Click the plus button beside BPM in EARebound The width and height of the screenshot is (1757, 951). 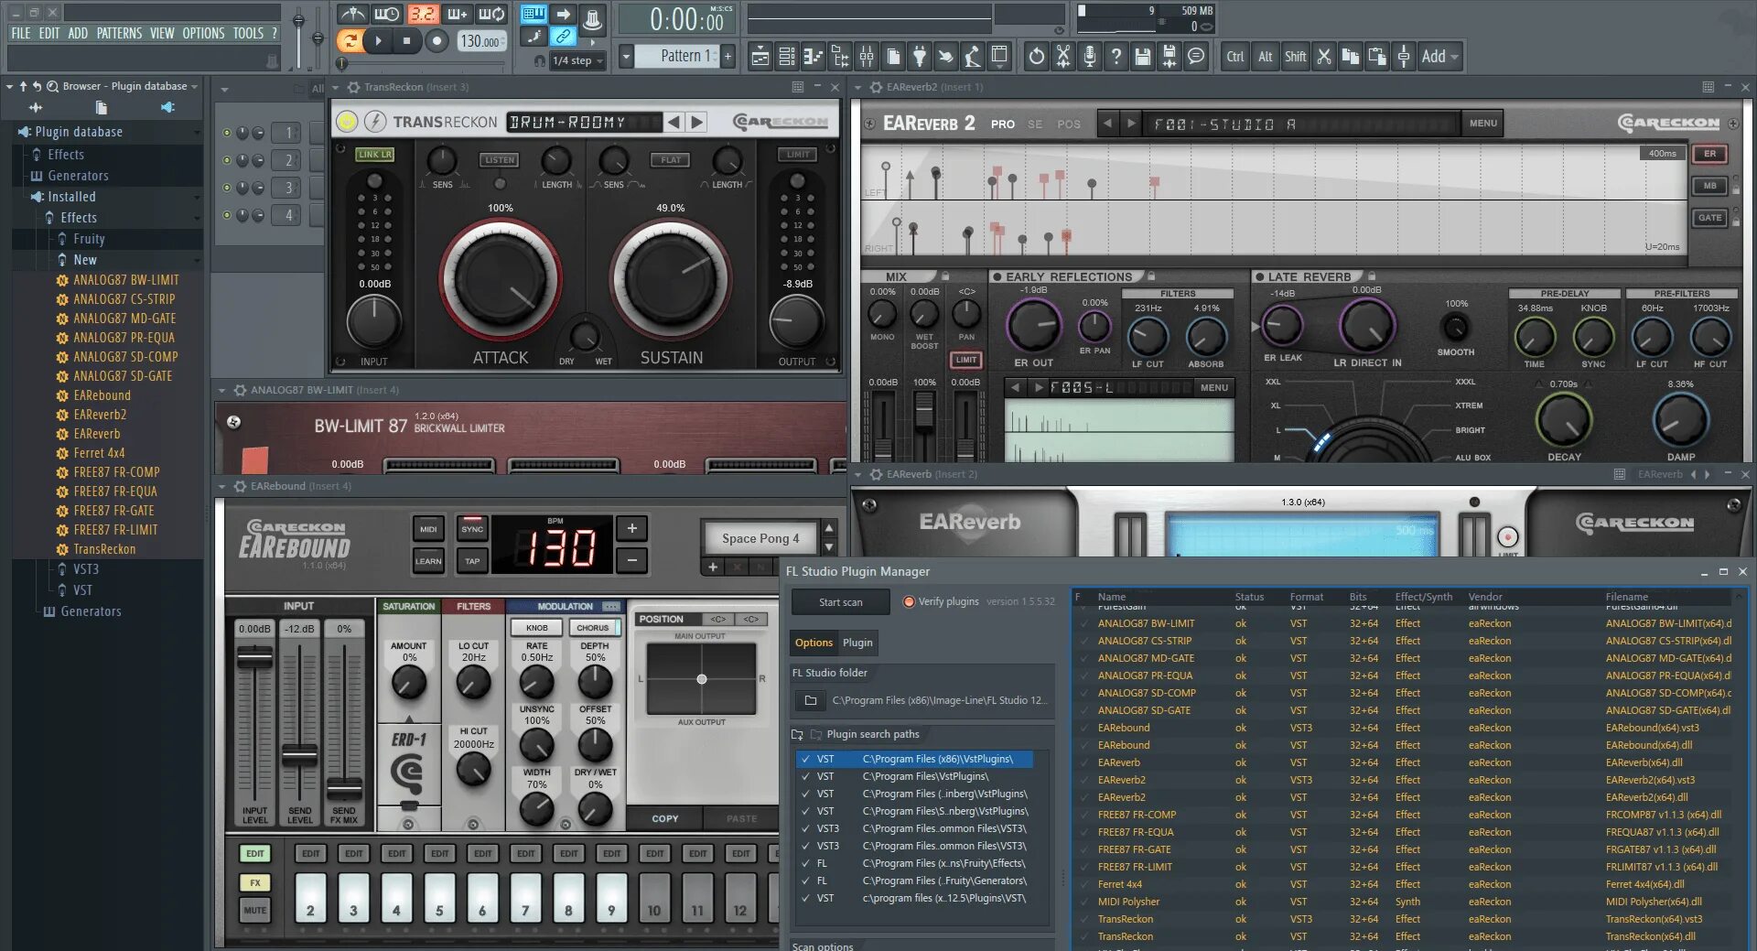(631, 528)
